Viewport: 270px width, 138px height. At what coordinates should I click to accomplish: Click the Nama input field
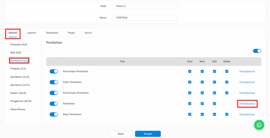click(145, 18)
